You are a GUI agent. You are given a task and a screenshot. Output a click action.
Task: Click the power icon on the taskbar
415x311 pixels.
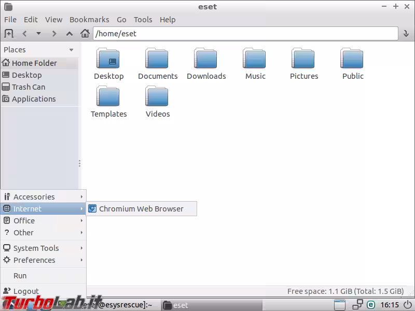point(408,305)
